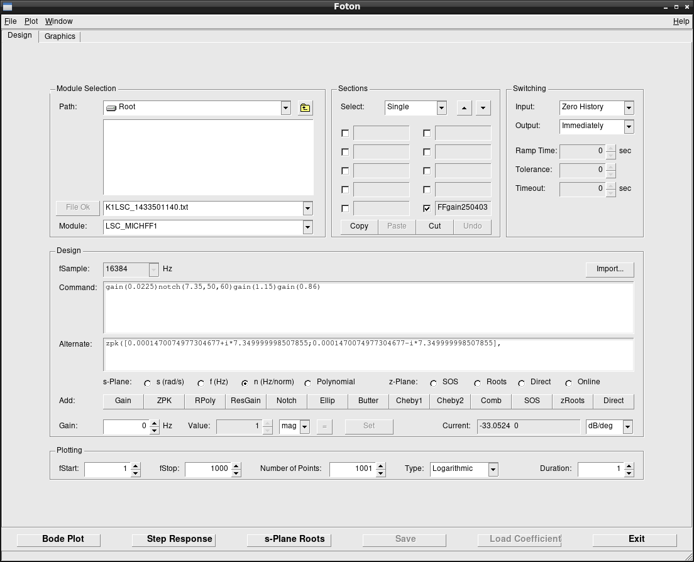Click into the Alternate zpk text field
Image resolution: width=694 pixels, height=562 pixels.
pyautogui.click(x=368, y=355)
